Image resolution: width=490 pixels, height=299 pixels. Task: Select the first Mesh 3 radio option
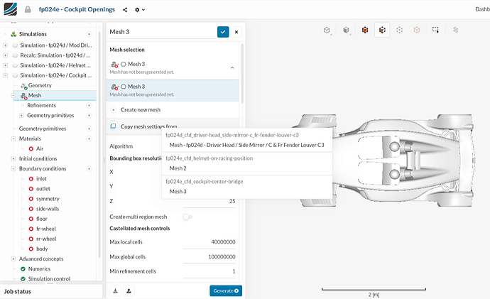pyautogui.click(x=124, y=64)
